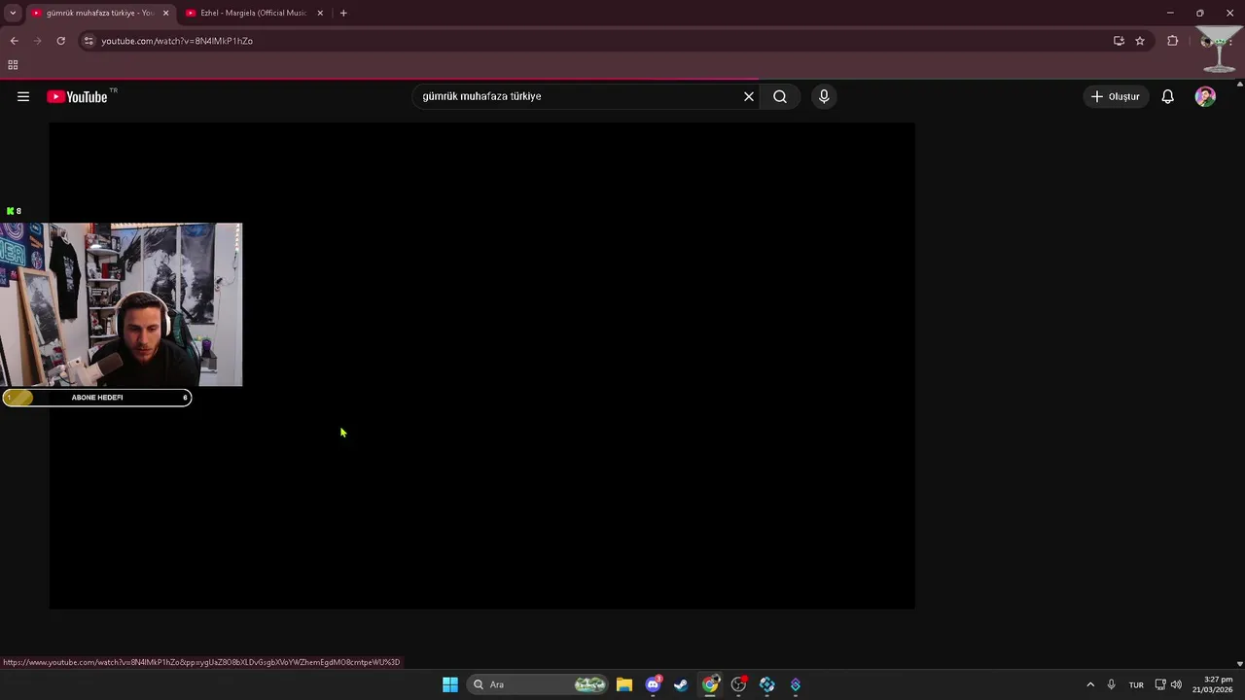This screenshot has width=1245, height=700.
Task: Click the taskbar Ara search box
Action: (537, 684)
